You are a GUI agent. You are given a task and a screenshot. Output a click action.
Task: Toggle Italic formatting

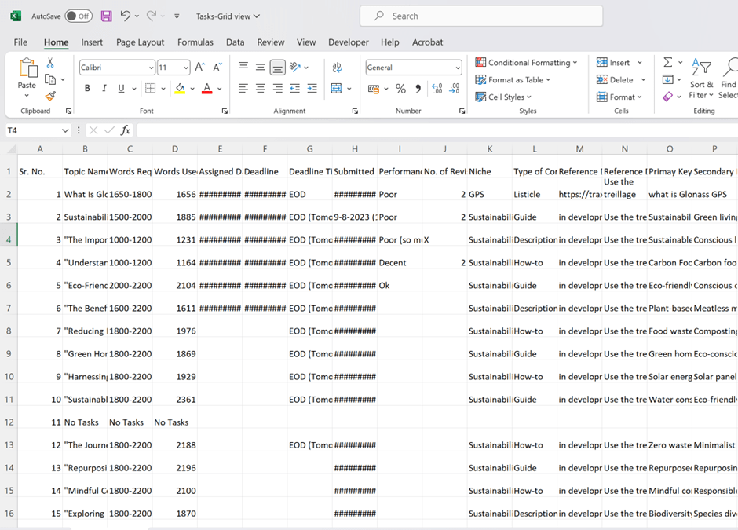point(104,88)
